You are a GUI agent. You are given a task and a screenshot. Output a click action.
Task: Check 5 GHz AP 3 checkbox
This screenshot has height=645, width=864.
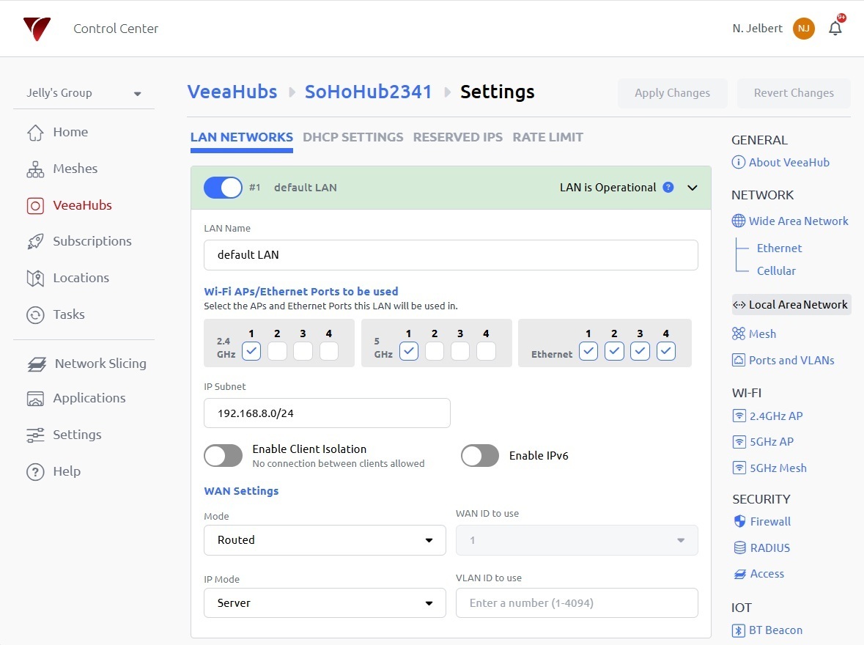460,351
